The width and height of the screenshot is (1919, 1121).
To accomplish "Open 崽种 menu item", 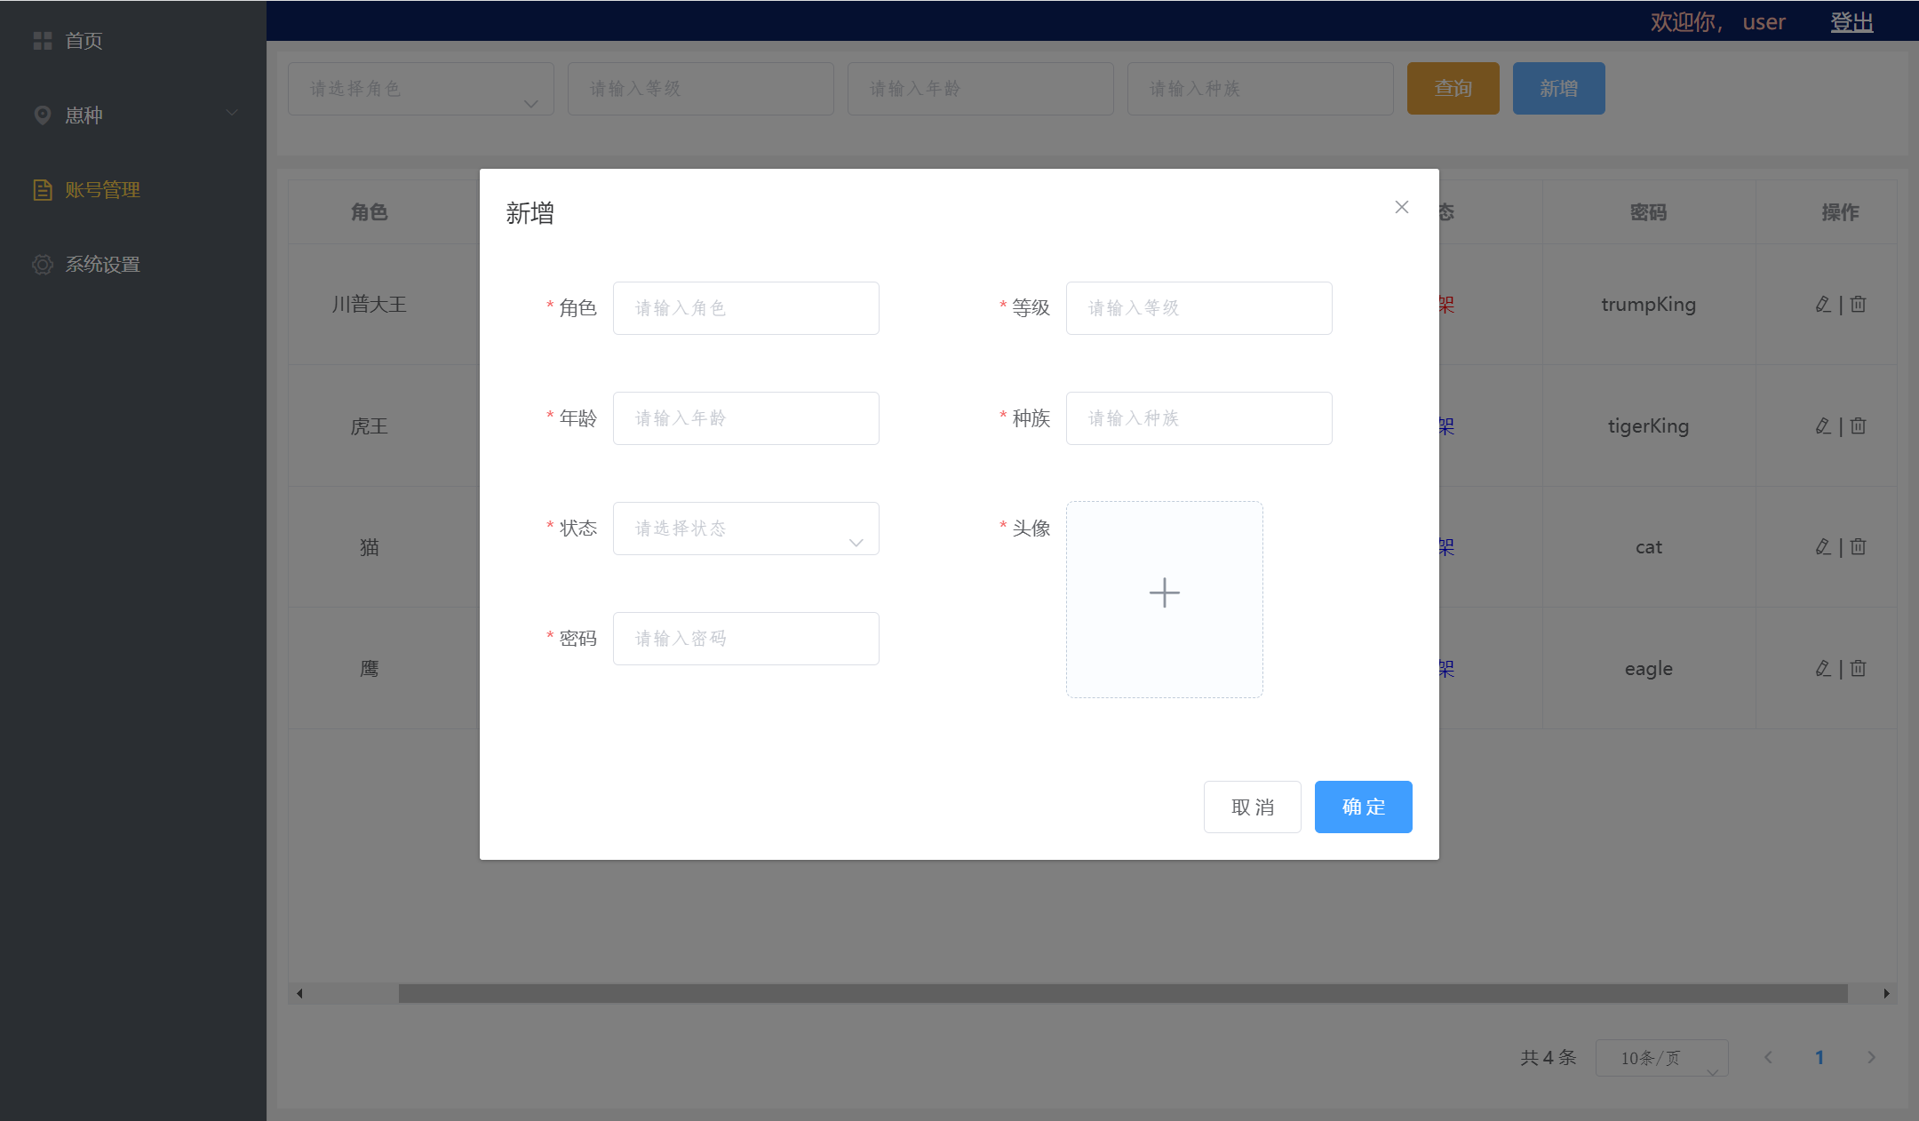I will (133, 115).
